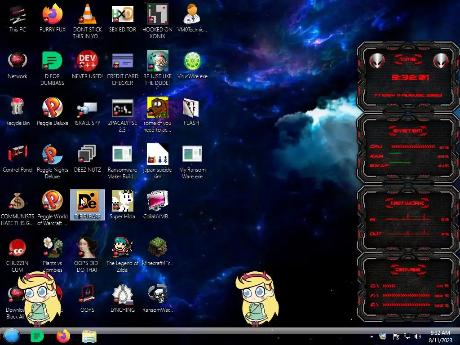Click the CPU usage bar

click(413, 147)
